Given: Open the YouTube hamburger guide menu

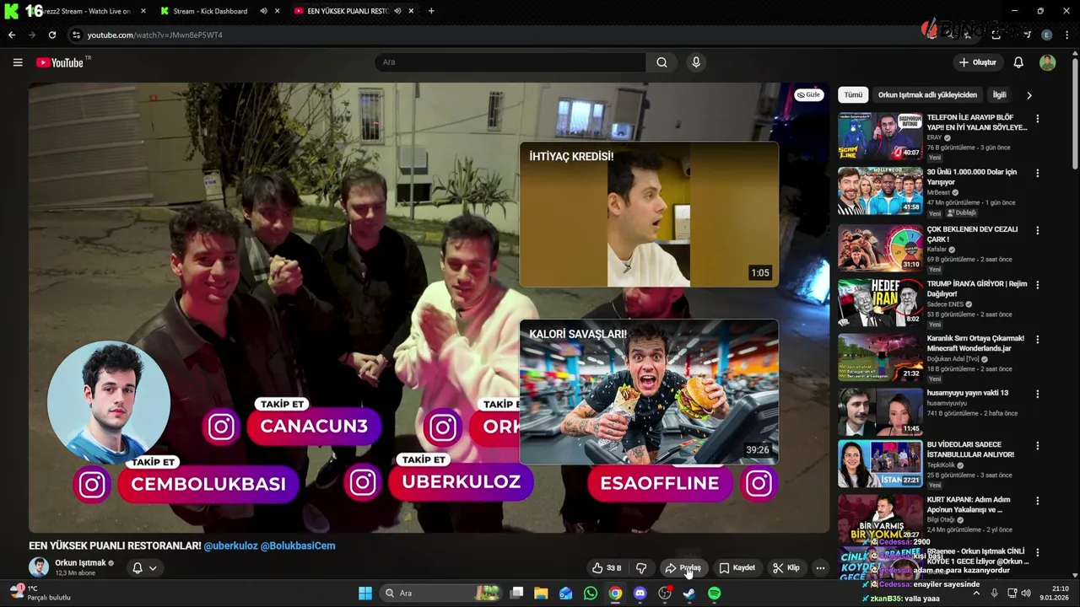Looking at the screenshot, I should coord(18,62).
